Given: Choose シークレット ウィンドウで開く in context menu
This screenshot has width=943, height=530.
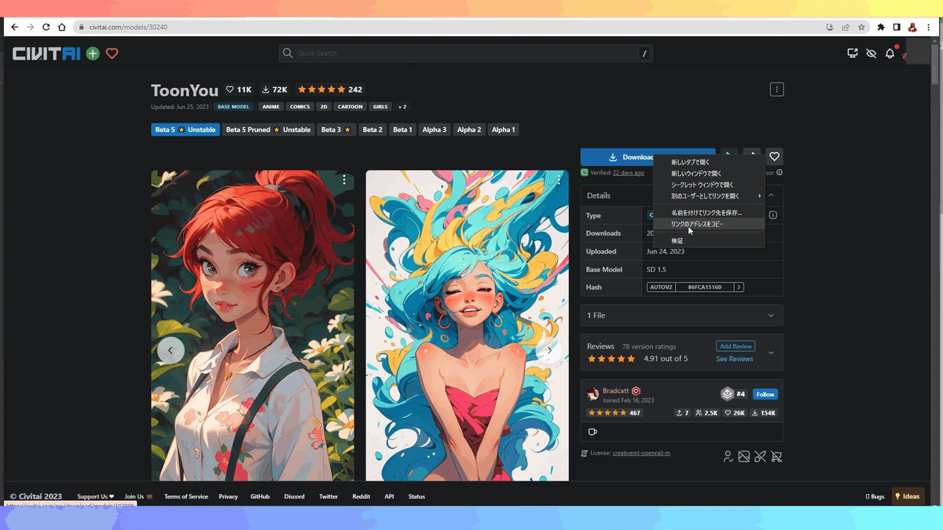Looking at the screenshot, I should (x=710, y=185).
